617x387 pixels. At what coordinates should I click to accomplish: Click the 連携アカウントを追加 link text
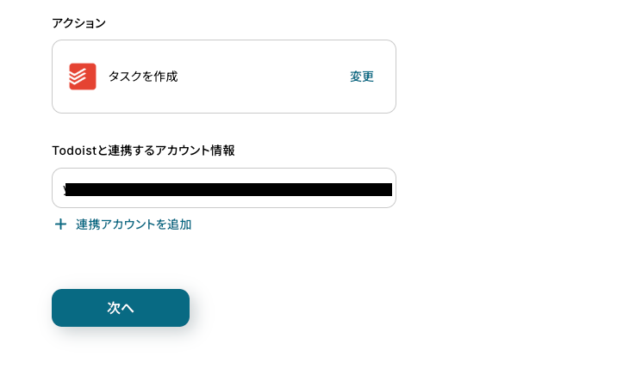tap(134, 224)
